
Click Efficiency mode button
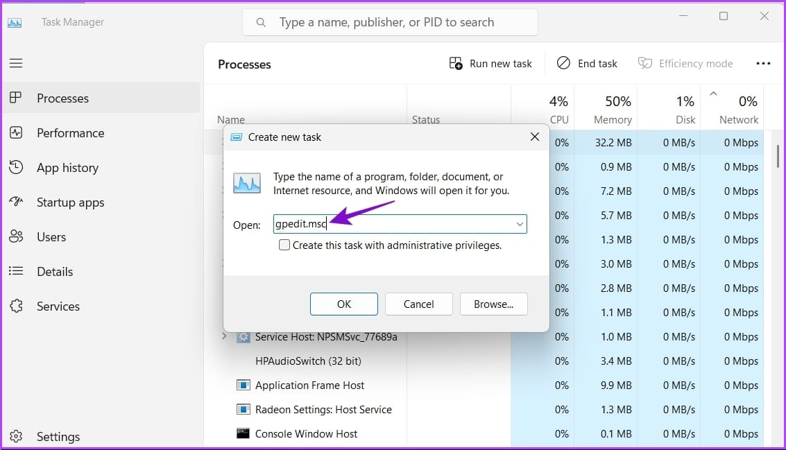(x=685, y=64)
